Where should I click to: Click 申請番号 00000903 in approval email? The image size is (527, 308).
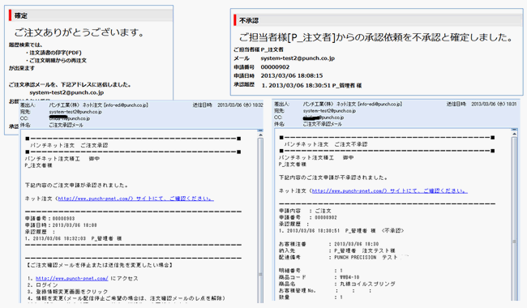49,218
